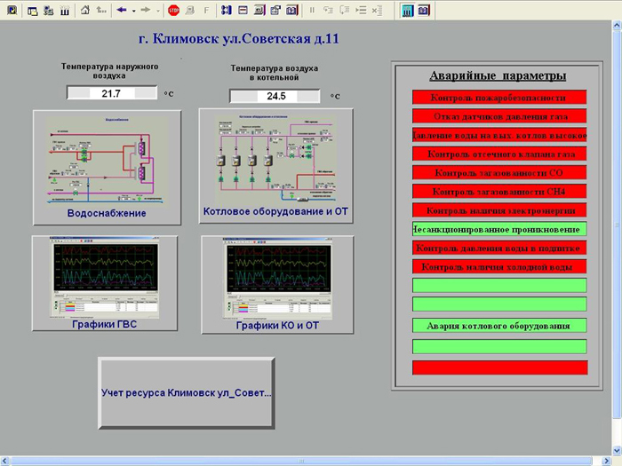Click the three-column structure toolbar icon
Image resolution: width=622 pixels, height=466 pixels.
click(x=64, y=11)
